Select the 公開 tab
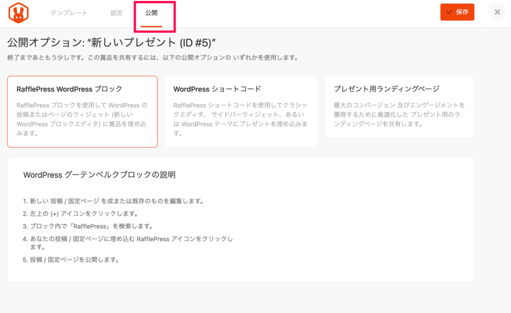The height and width of the screenshot is (313, 511). tap(151, 12)
